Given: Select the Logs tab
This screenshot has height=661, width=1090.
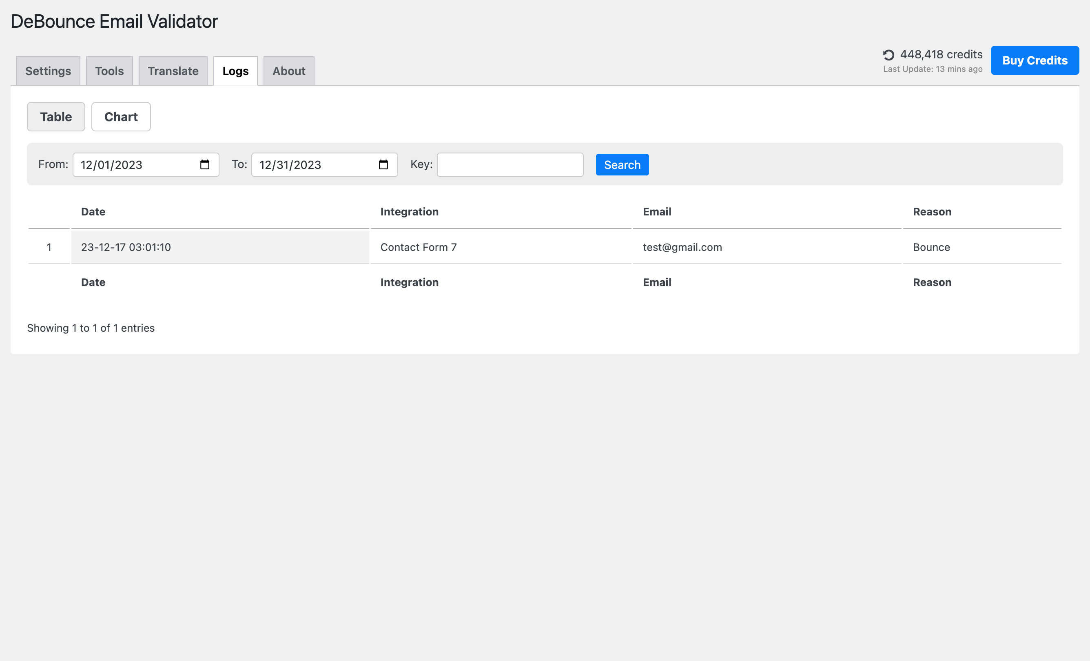Looking at the screenshot, I should [x=235, y=71].
